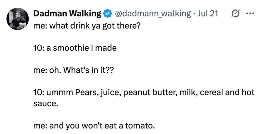
Task: Click the Jul 21 timestamp
Action: click(207, 14)
